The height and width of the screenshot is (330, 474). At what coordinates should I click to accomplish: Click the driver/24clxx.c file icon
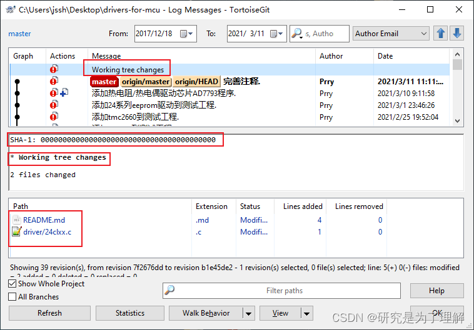point(17,231)
